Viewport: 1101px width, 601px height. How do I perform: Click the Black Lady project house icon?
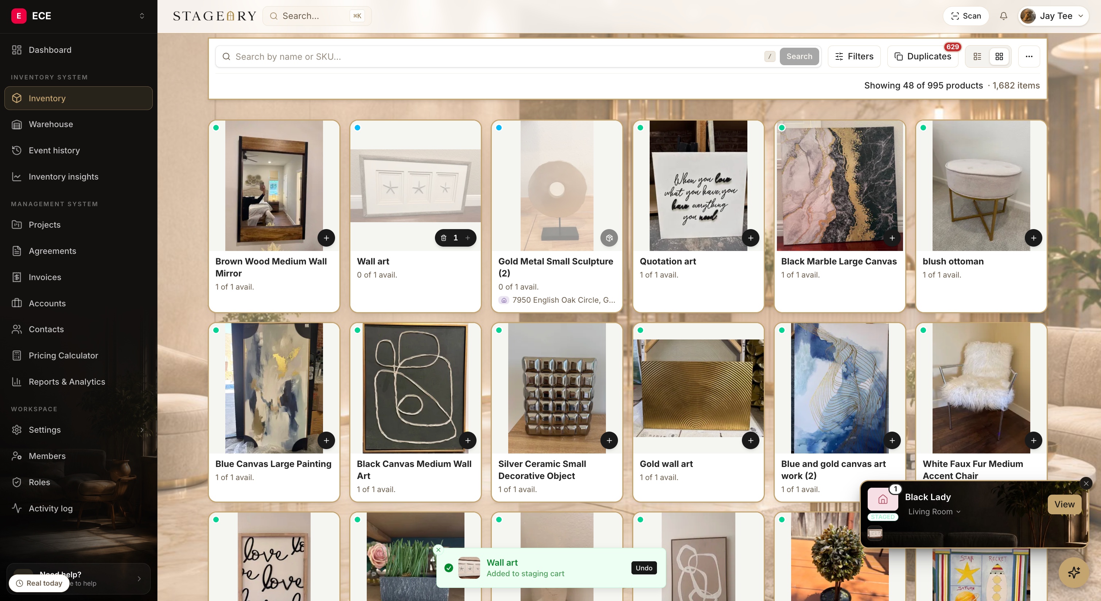coord(883,499)
